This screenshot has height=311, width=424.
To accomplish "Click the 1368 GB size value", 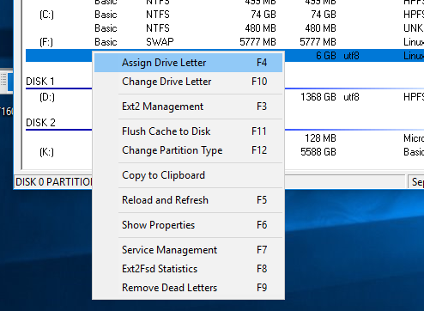I will tap(318, 97).
